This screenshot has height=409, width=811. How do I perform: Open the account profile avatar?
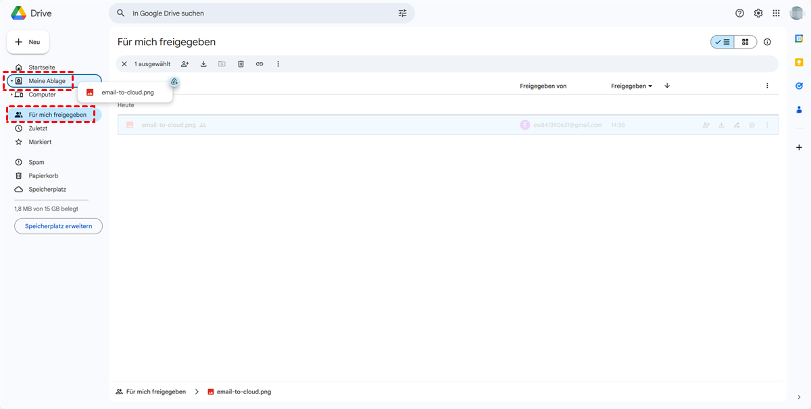click(796, 13)
